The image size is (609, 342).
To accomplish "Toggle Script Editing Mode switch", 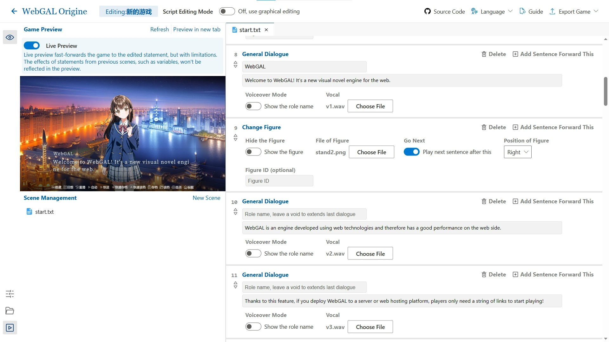I will 227,11.
